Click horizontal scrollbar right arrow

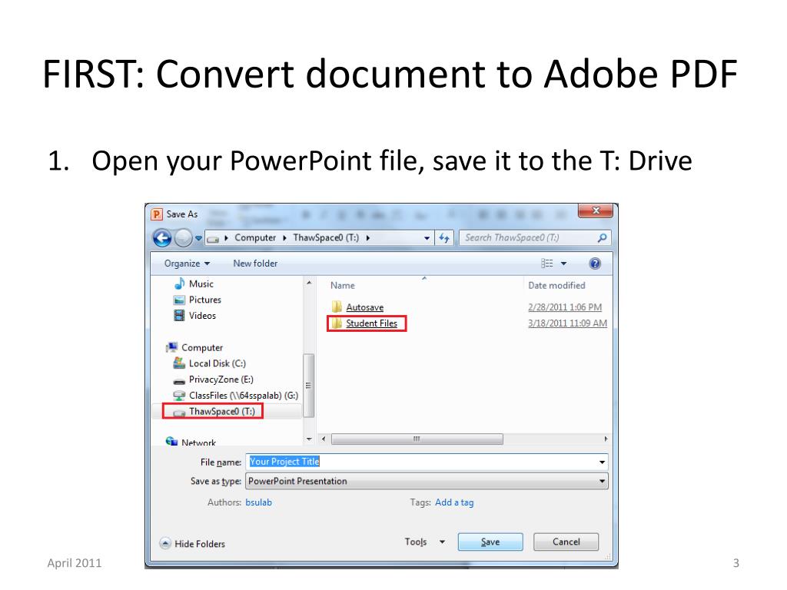(x=606, y=439)
